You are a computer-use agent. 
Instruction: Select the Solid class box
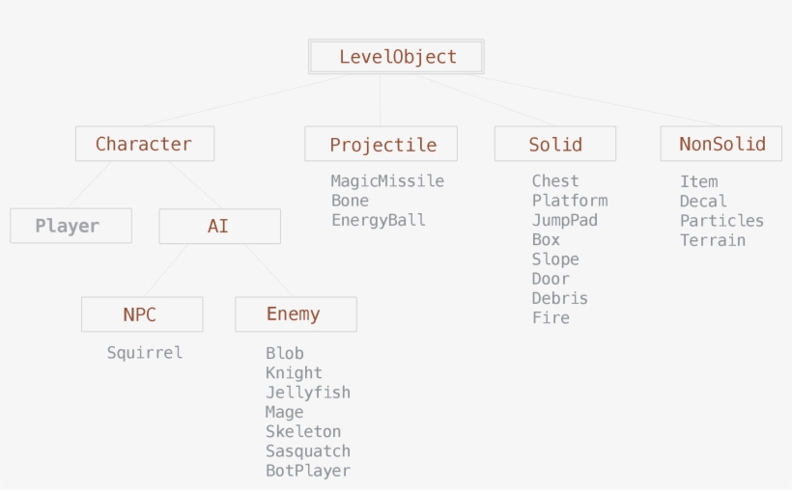click(554, 145)
